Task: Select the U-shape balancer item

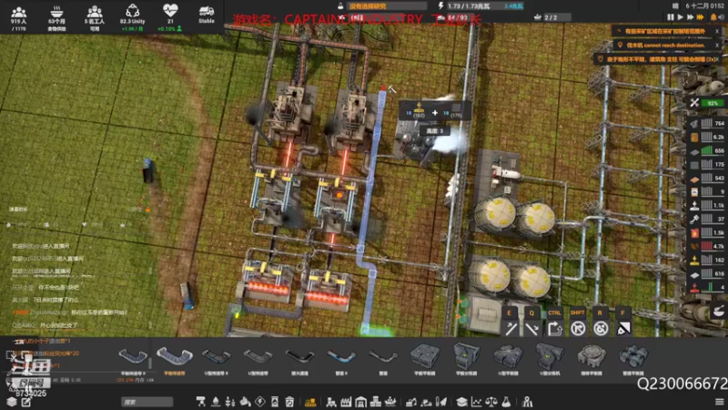Action: click(x=508, y=360)
